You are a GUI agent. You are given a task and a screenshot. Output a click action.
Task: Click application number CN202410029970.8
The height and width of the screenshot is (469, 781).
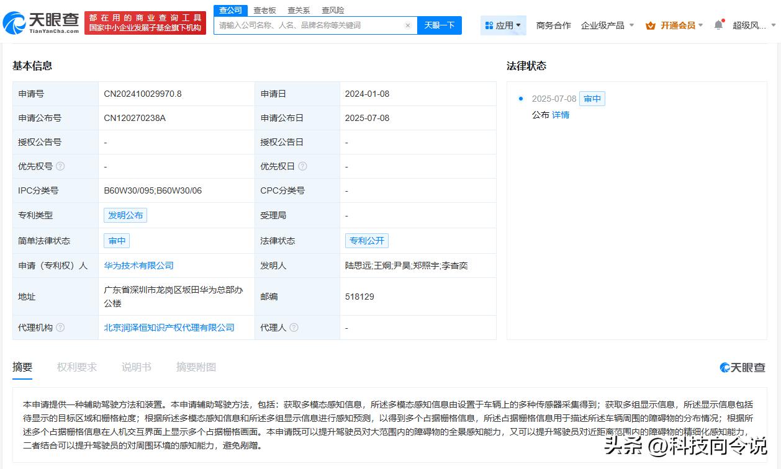pos(143,94)
